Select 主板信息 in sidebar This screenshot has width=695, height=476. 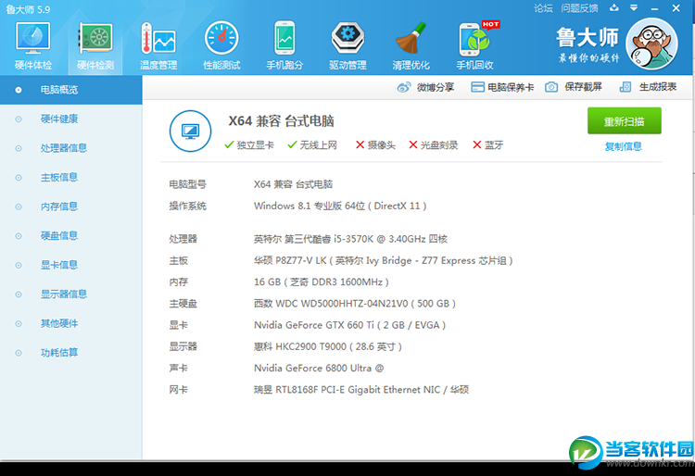[x=71, y=178]
